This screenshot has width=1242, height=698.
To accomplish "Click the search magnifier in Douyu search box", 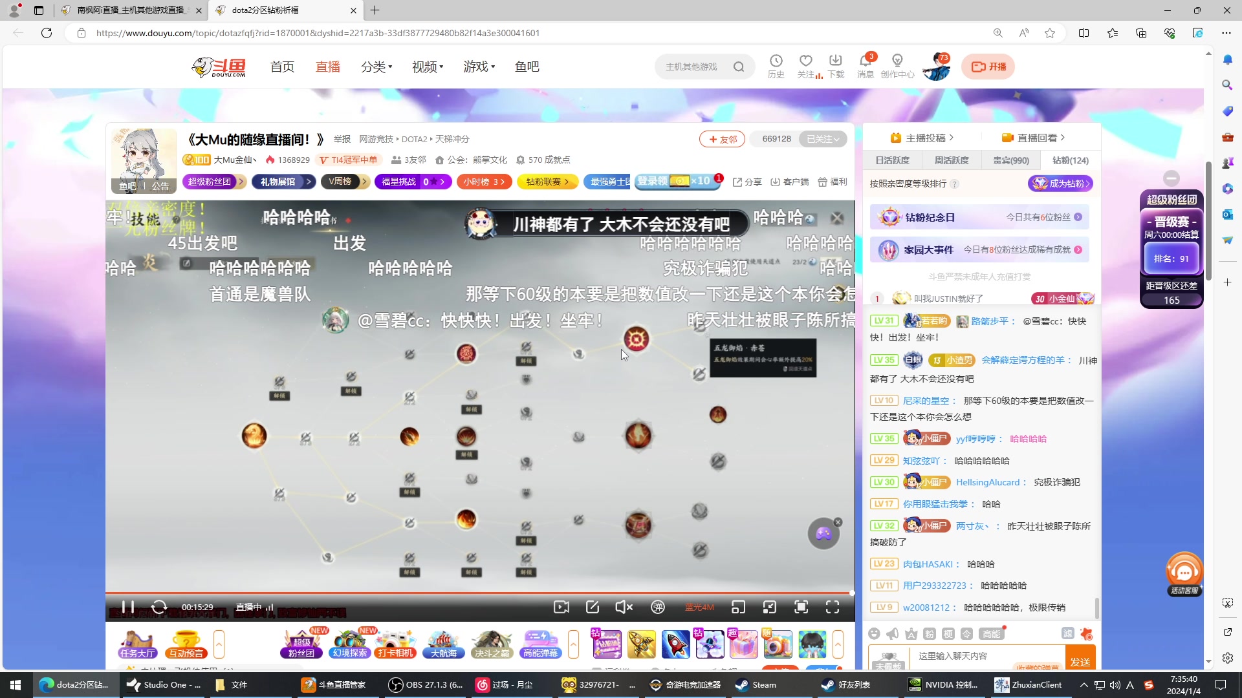I will [739, 67].
